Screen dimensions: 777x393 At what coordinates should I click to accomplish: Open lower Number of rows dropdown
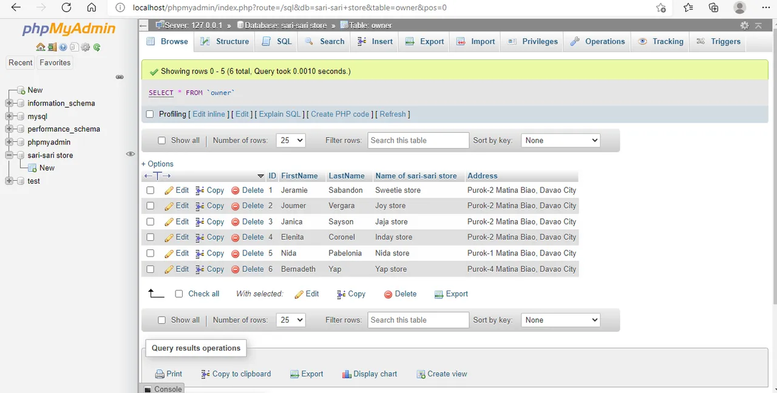291,320
